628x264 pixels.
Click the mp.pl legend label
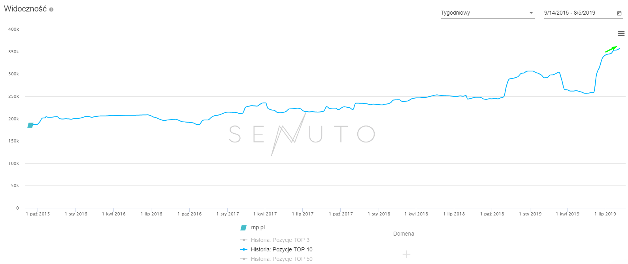point(258,228)
